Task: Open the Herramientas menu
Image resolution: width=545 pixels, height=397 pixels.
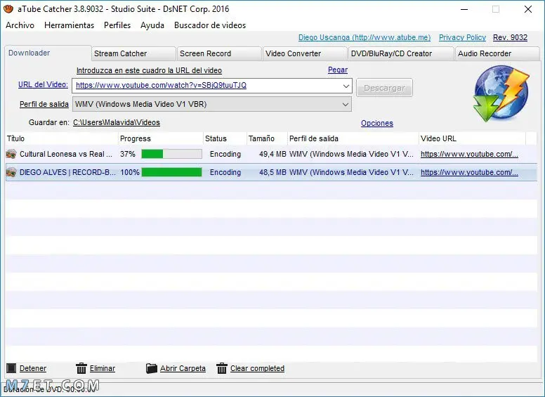Action: point(69,25)
